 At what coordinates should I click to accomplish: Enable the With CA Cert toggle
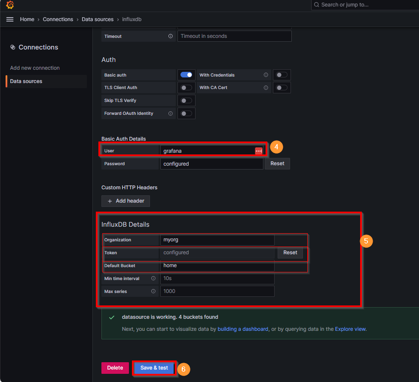click(x=281, y=87)
